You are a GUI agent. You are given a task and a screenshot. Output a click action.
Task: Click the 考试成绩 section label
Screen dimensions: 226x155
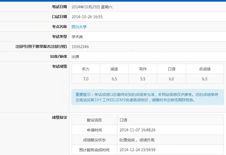(59, 66)
